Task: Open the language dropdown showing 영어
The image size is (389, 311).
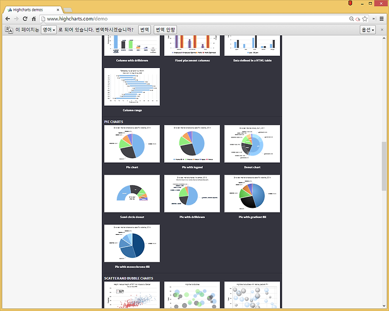Action: pyautogui.click(x=49, y=30)
